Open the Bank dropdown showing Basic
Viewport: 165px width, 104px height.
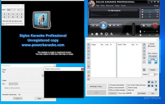coord(11,10)
